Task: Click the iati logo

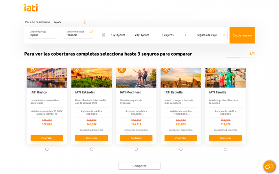Action: (x=31, y=8)
